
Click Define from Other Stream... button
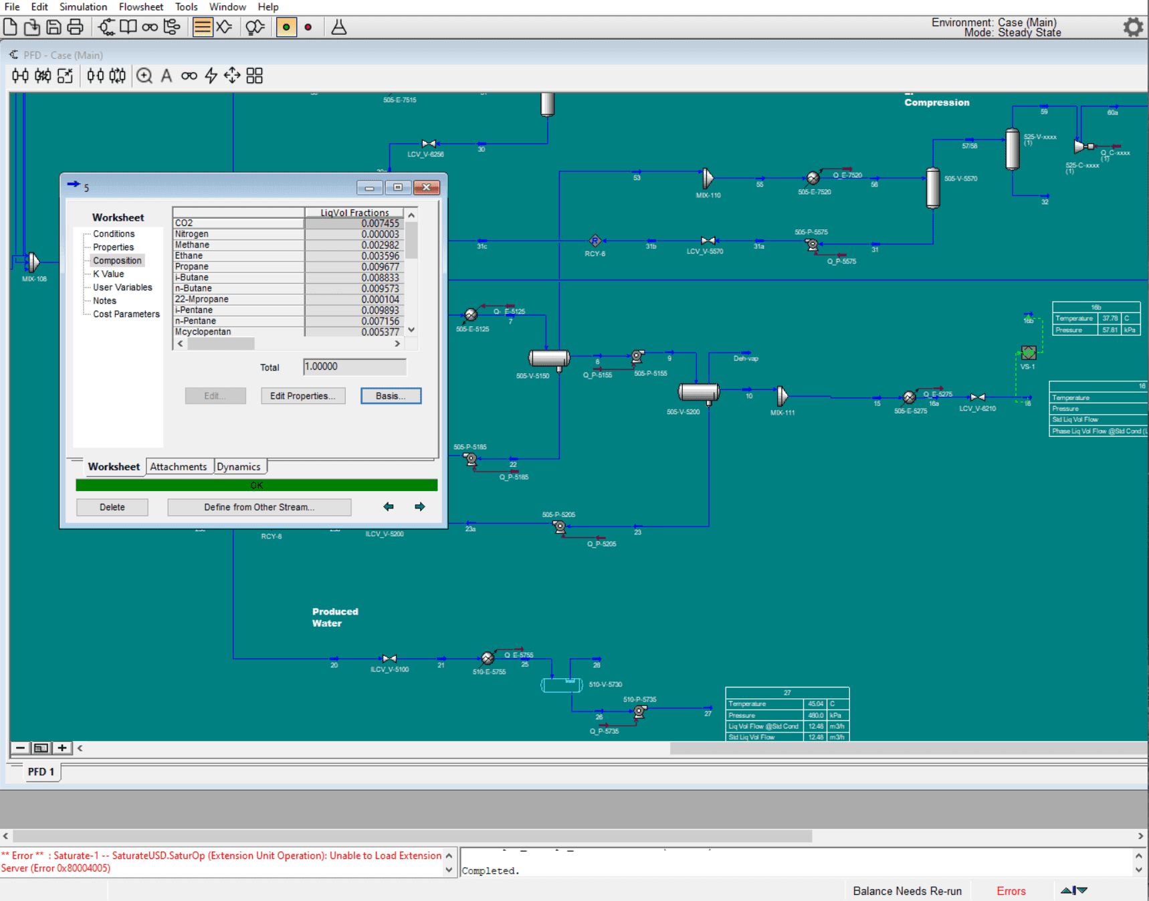pyautogui.click(x=259, y=507)
